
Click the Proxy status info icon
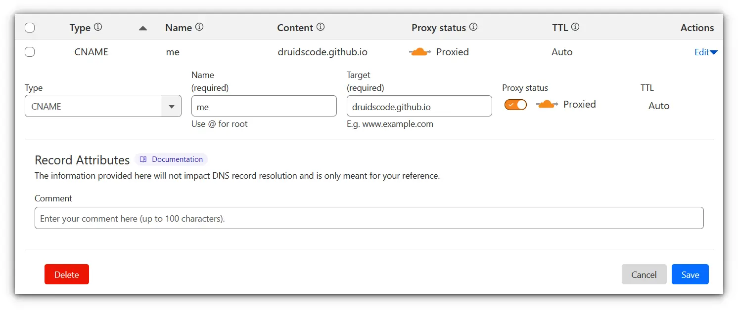pos(474,27)
